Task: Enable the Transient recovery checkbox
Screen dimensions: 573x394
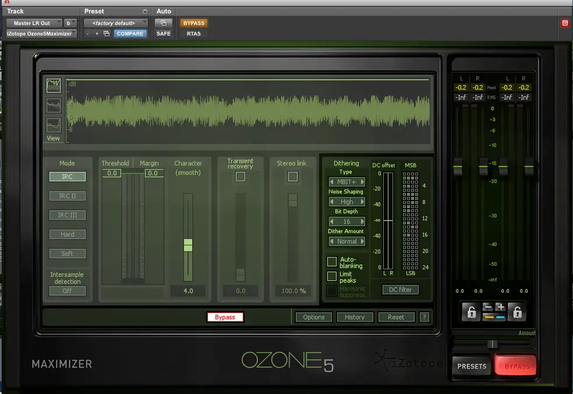Action: point(240,177)
